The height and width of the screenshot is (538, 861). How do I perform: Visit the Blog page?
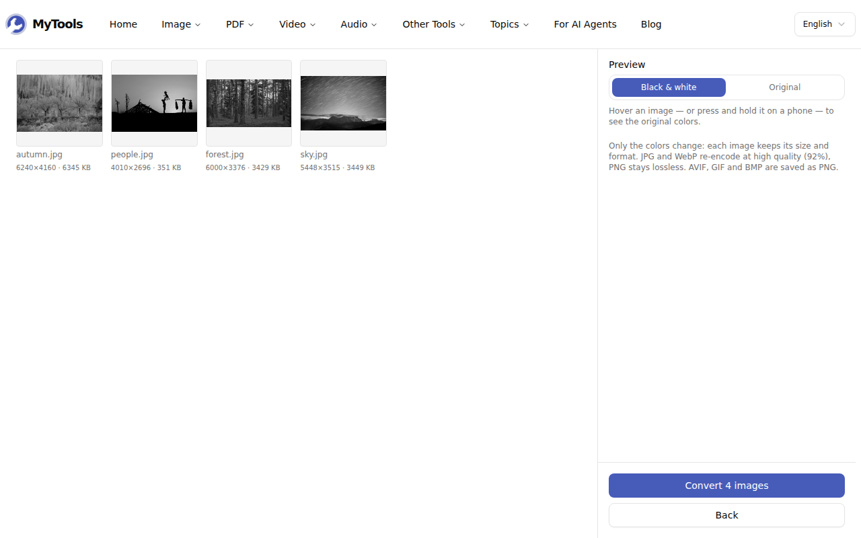651,24
